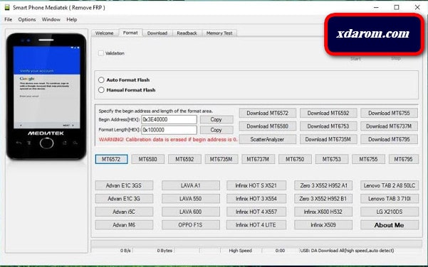Image resolution: width=428 pixels, height=267 pixels.
Task: Choose the Infinix X600 H532 device
Action: 323,212
